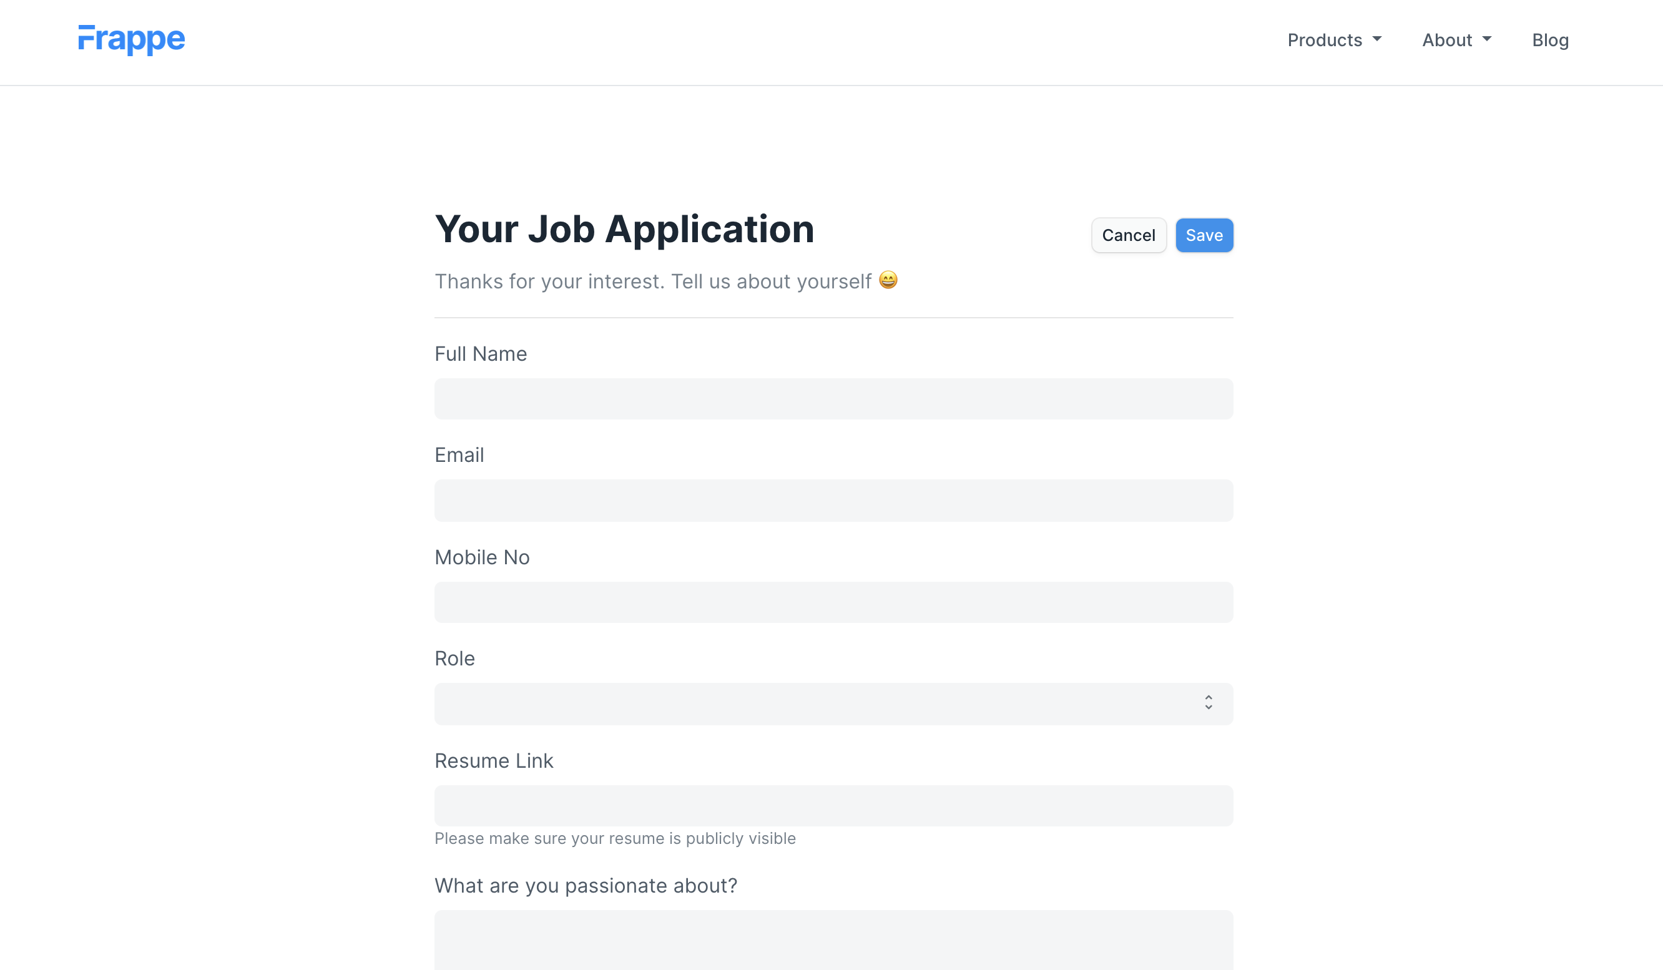This screenshot has width=1663, height=970.
Task: Click the Frappe logo
Action: (x=130, y=39)
